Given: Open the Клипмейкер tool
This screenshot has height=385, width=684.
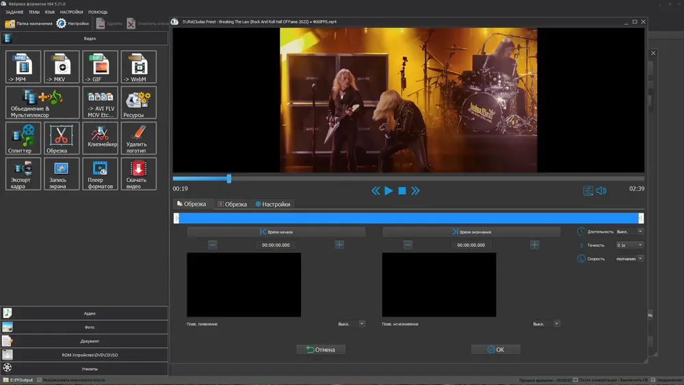Looking at the screenshot, I should [x=100, y=138].
